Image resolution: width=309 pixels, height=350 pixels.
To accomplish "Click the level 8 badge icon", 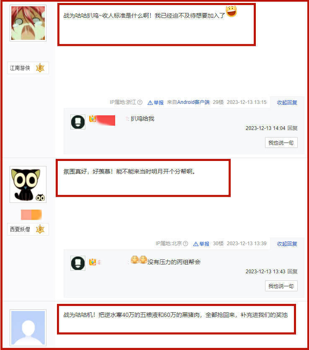I will (x=40, y=68).
